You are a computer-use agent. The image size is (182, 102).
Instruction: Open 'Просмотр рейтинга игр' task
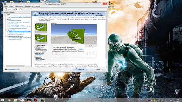pyautogui.click(x=15, y=39)
